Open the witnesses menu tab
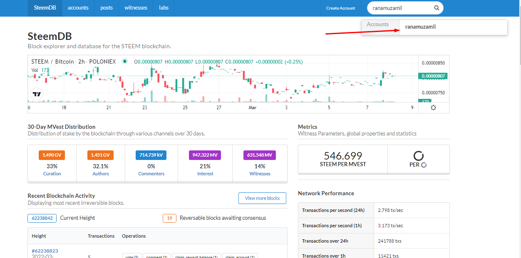 tap(136, 8)
